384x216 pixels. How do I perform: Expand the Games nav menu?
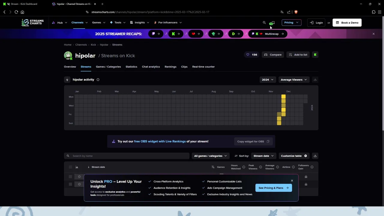[x=99, y=22]
